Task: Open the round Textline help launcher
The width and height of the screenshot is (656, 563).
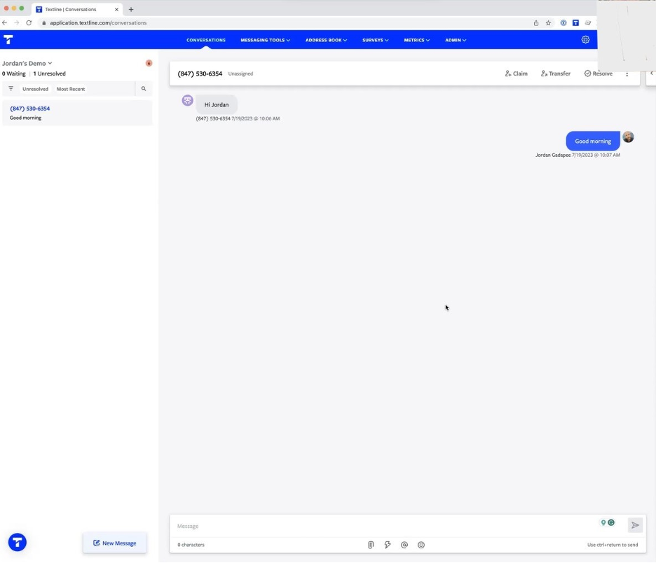Action: [x=17, y=542]
